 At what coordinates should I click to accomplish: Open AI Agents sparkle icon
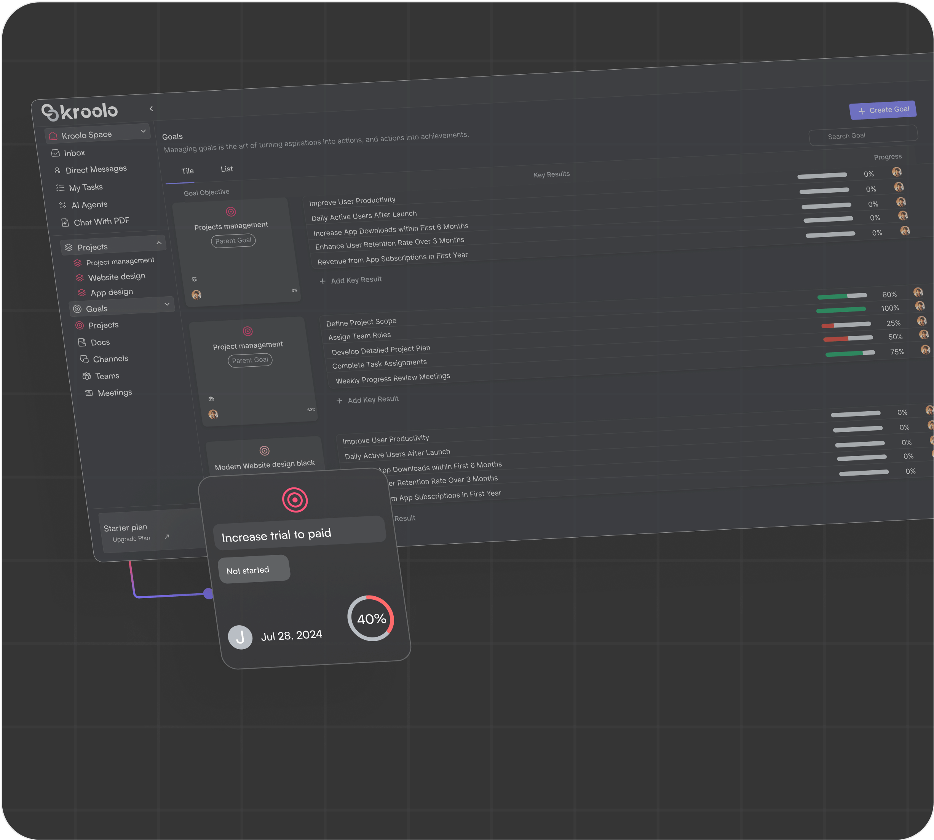63,205
